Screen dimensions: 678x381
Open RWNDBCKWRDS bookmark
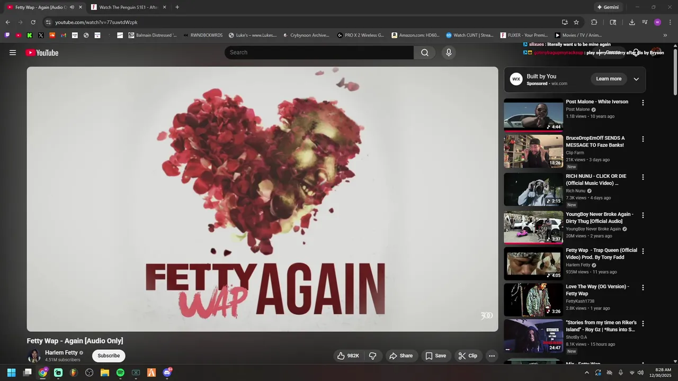(203, 35)
